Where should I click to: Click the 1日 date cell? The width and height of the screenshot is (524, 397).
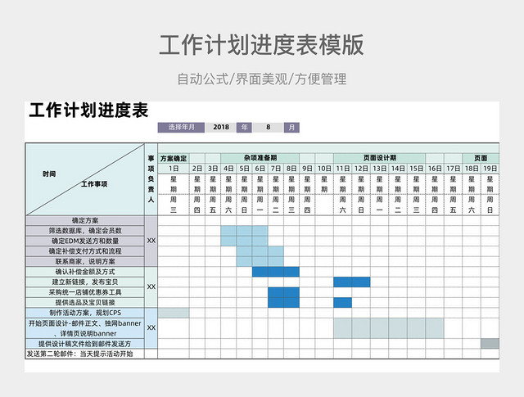pyautogui.click(x=174, y=169)
